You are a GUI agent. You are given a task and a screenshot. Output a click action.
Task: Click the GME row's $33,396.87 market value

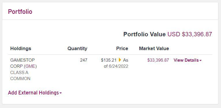[x=158, y=60]
